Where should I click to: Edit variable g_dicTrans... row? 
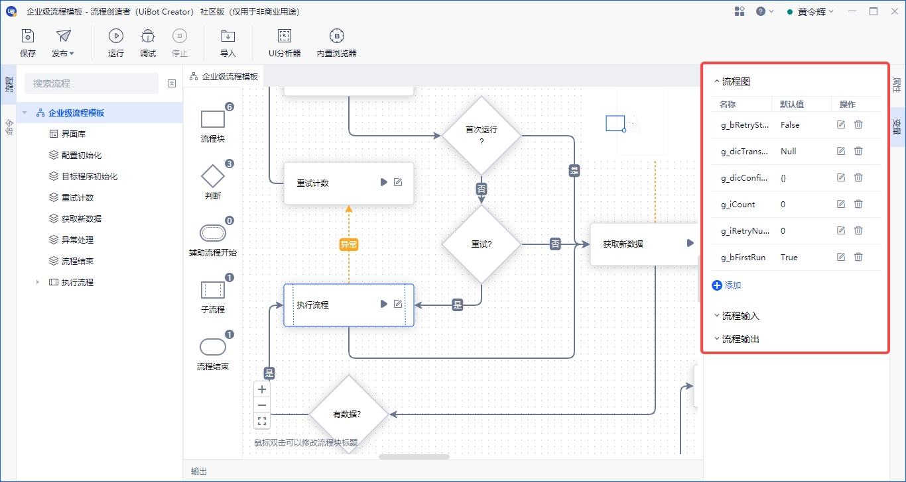tap(841, 151)
